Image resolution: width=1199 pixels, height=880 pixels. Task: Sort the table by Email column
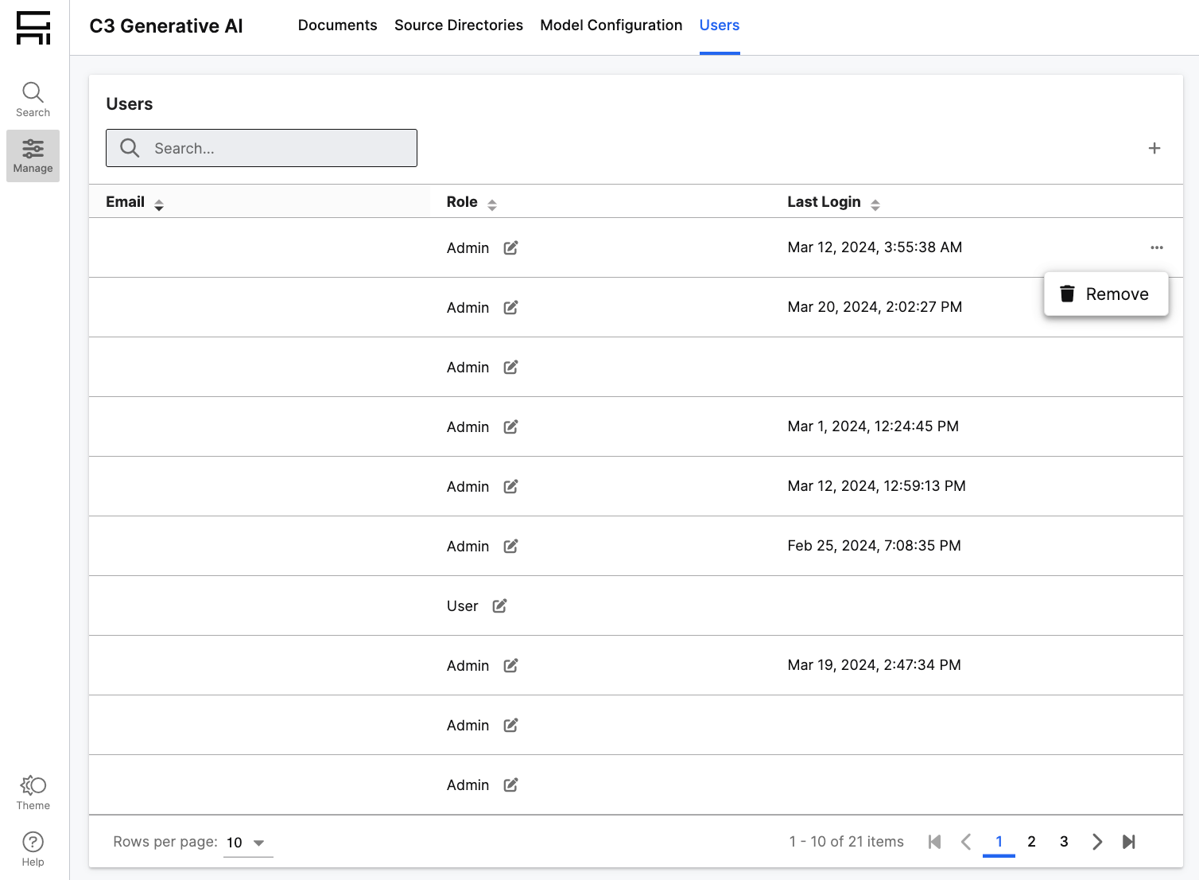(159, 204)
